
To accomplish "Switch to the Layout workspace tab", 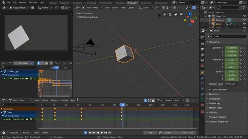I will pos(53,3).
